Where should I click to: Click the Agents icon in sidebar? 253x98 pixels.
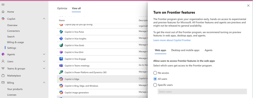pos(3,54)
